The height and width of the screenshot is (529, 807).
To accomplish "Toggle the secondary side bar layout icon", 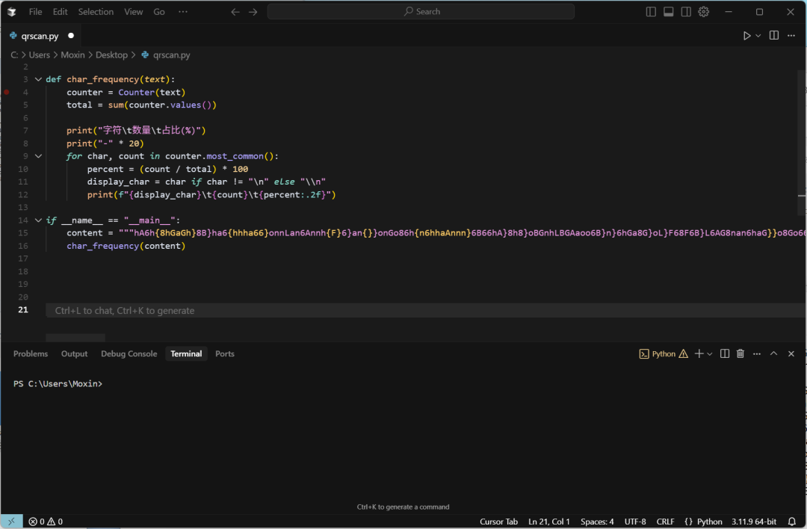I will [x=686, y=12].
